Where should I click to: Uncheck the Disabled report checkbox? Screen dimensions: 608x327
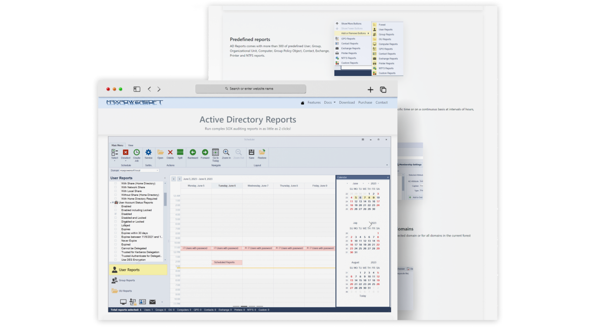click(116, 214)
